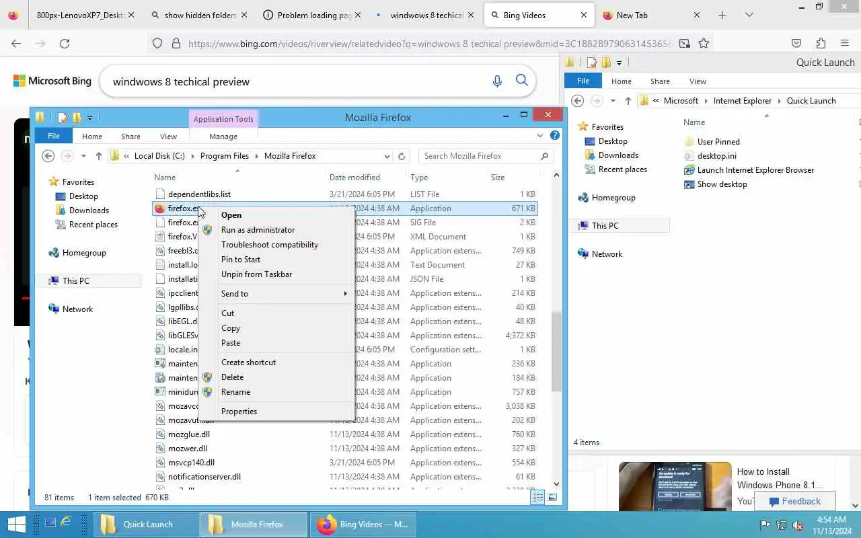Viewport: 861px width, 538px height.
Task: Click the volume speaker tray icon
Action: (x=798, y=525)
